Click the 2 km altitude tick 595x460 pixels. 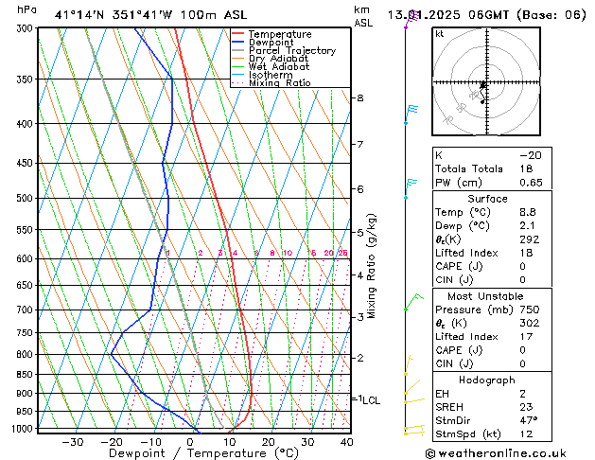pyautogui.click(x=360, y=358)
